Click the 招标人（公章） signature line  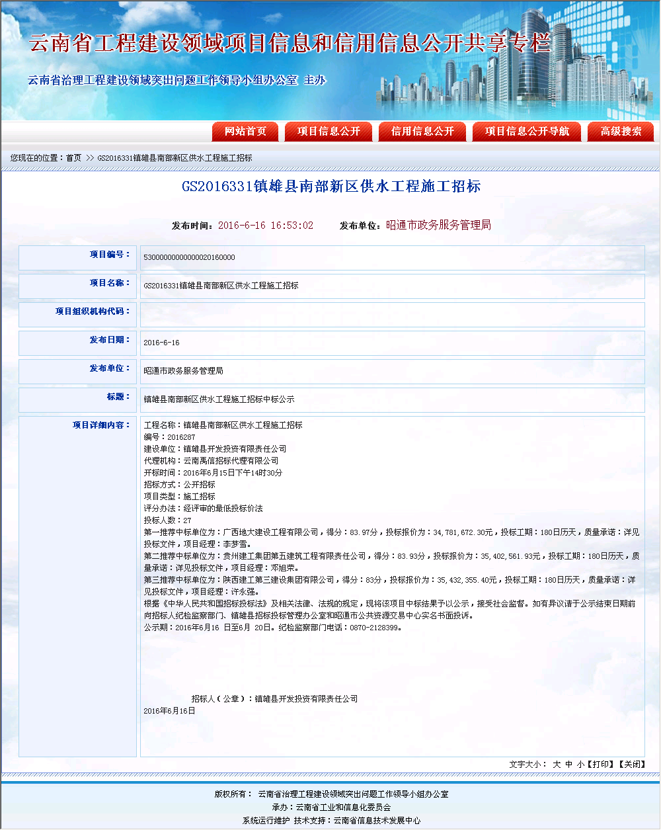pyautogui.click(x=274, y=698)
